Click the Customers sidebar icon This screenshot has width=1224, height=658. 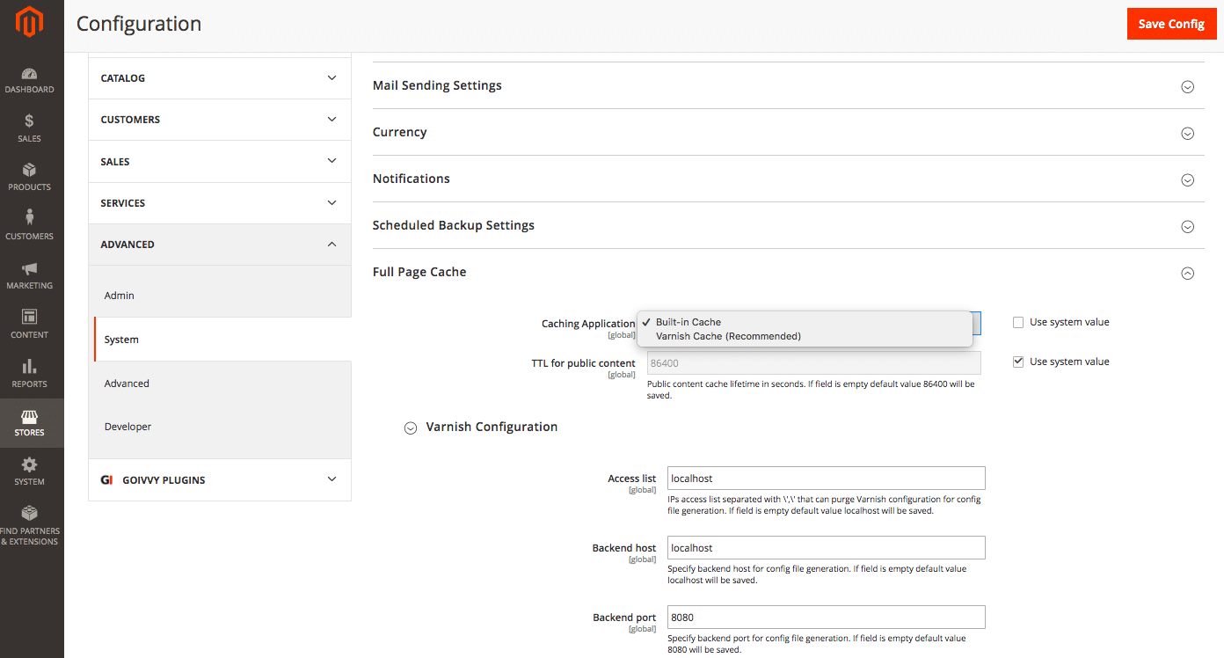[30, 221]
